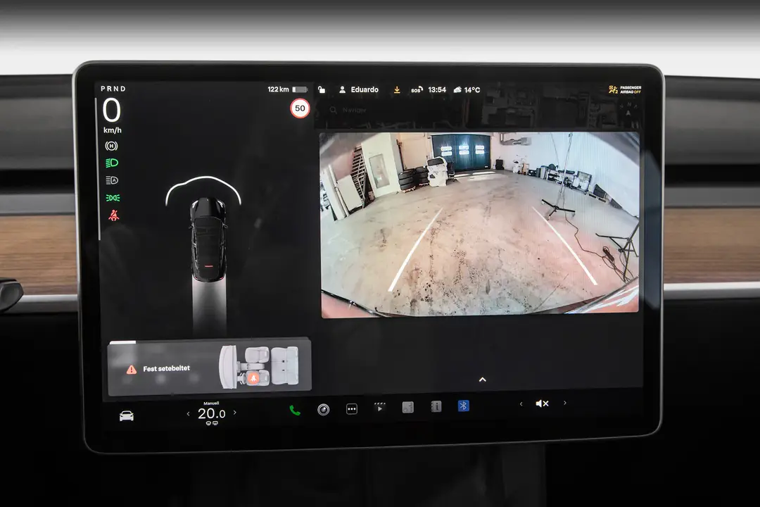Decrease volume with left arrow
The width and height of the screenshot is (760, 507).
coord(521,403)
